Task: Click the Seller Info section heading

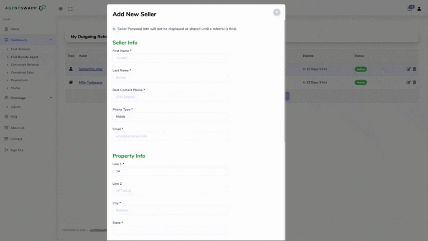Action: tap(125, 43)
